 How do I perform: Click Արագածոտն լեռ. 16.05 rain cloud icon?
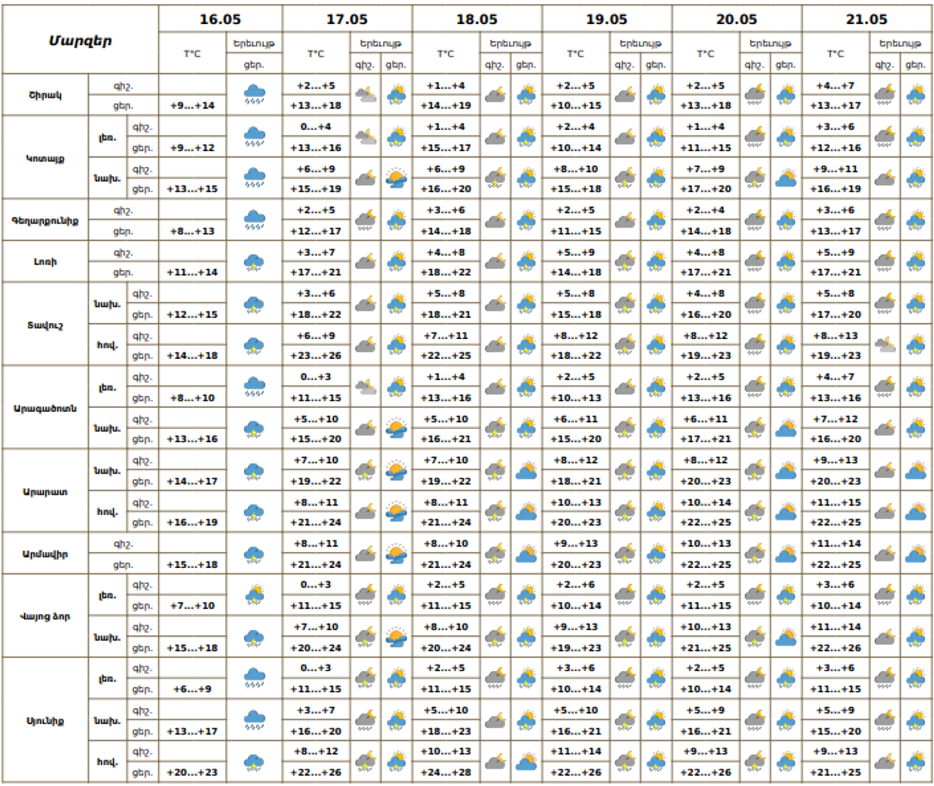point(254,387)
